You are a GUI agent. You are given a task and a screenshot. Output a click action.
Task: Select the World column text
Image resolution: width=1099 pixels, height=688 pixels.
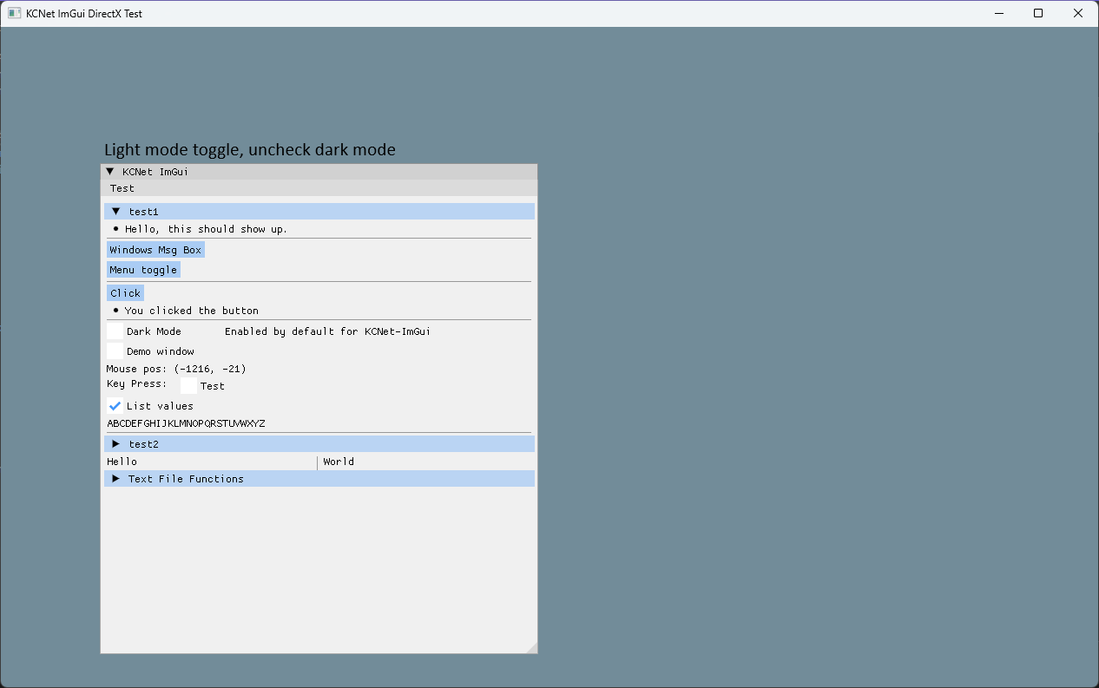pos(339,462)
